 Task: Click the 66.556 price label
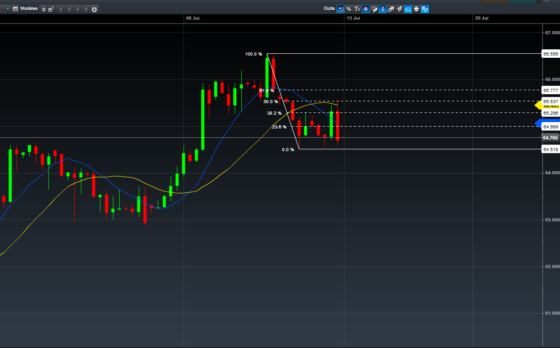[x=550, y=54]
